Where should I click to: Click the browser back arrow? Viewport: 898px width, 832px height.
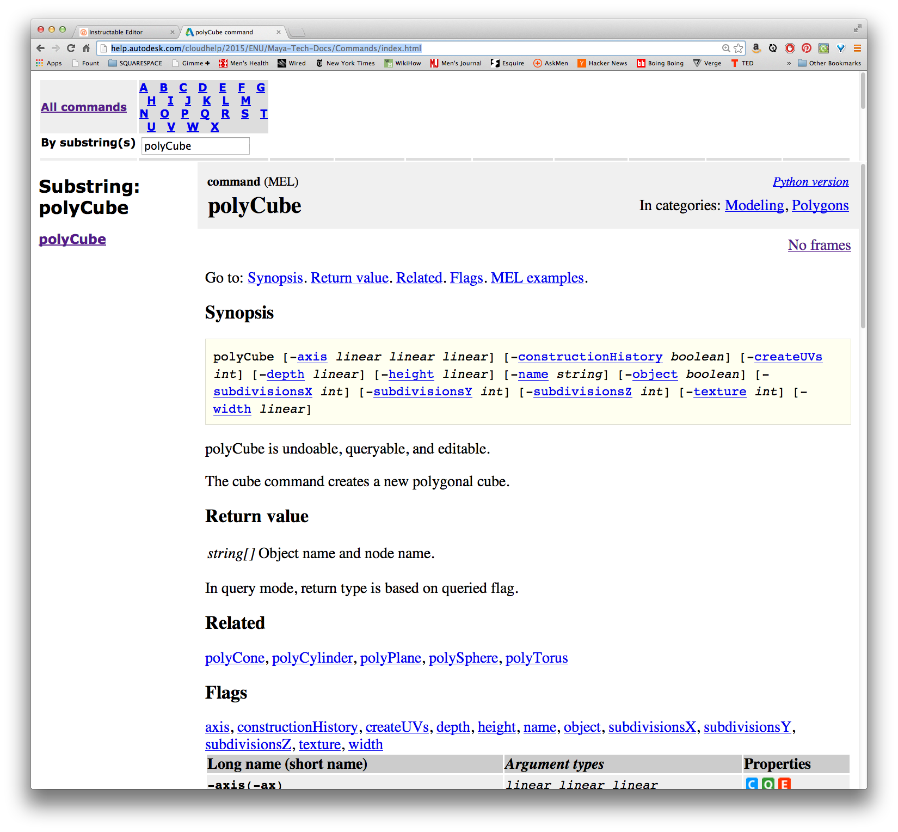[41, 48]
